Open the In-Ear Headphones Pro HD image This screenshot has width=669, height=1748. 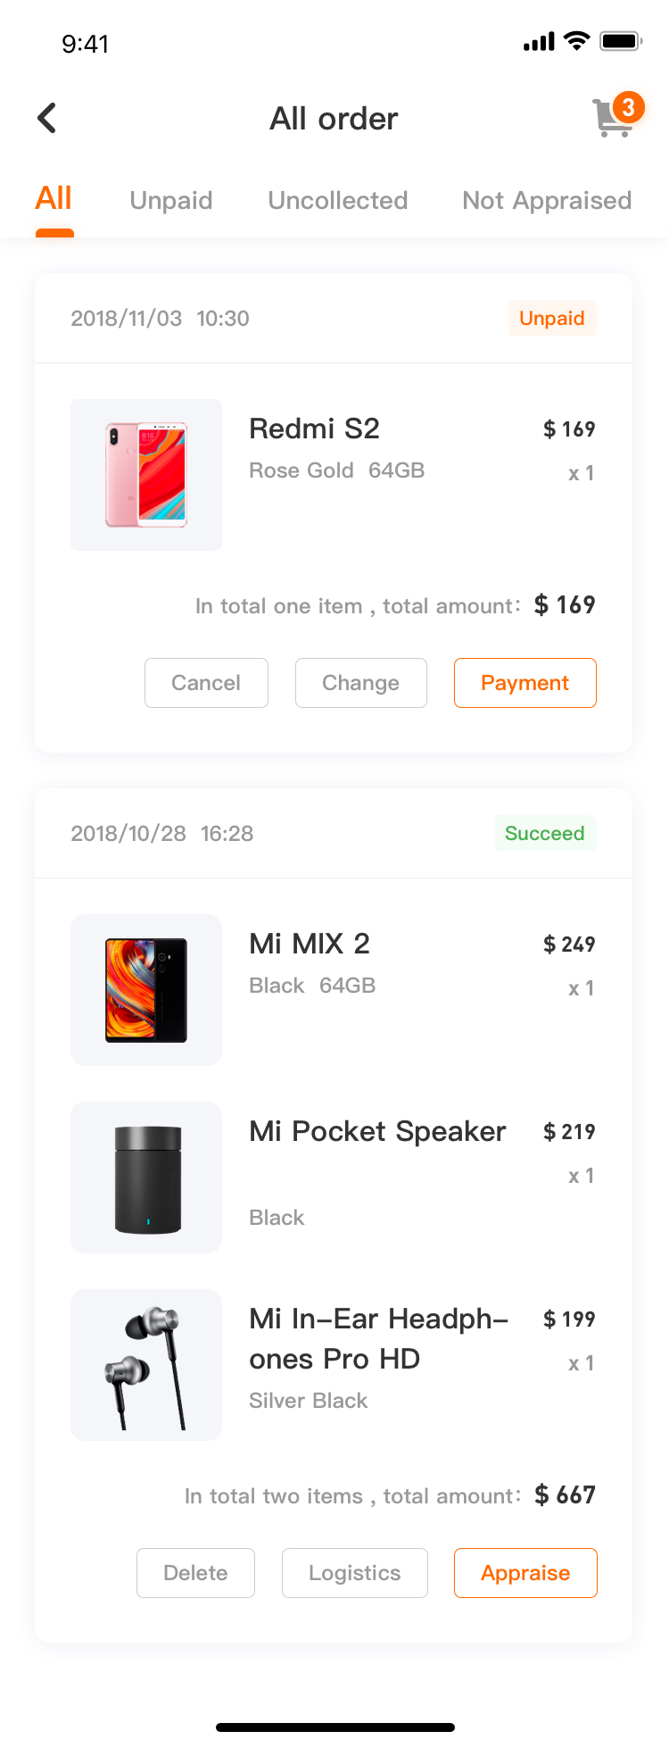[x=146, y=1365]
